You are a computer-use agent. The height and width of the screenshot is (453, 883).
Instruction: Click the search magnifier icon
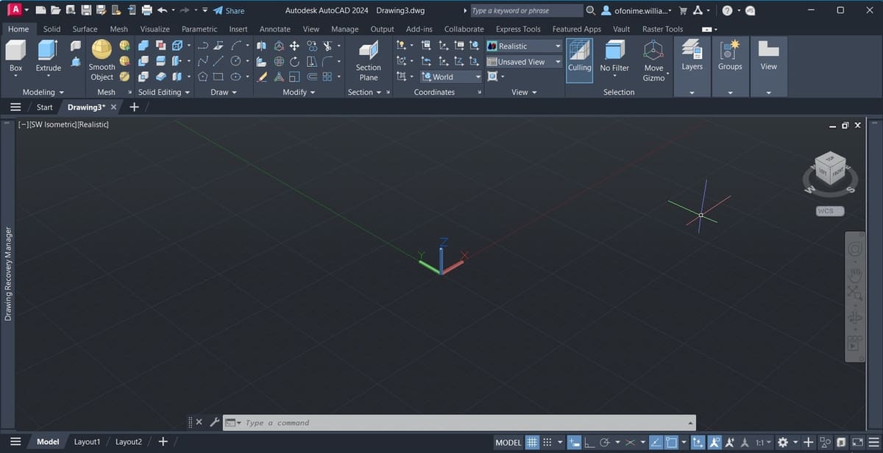591,10
